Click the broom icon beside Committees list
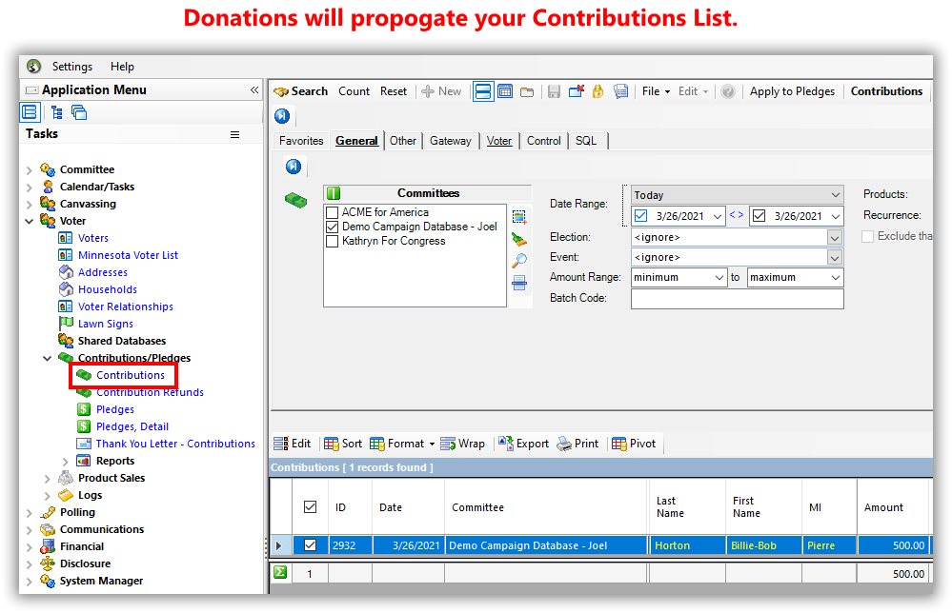The width and height of the screenshot is (952, 613). [x=519, y=239]
